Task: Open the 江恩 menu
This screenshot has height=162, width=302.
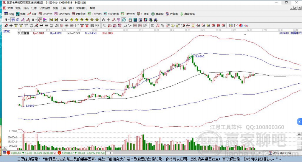Action: (x=34, y=8)
